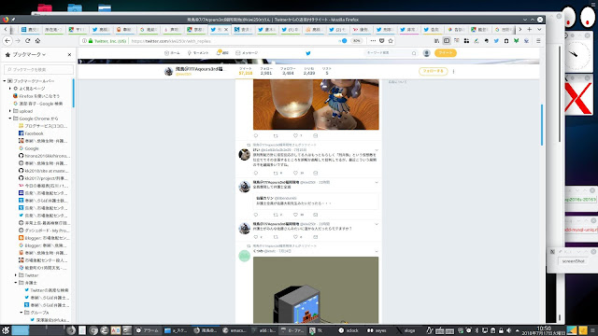Open the フォロワー tab showing 3,484
This screenshot has width=598, height=336.
(x=288, y=71)
